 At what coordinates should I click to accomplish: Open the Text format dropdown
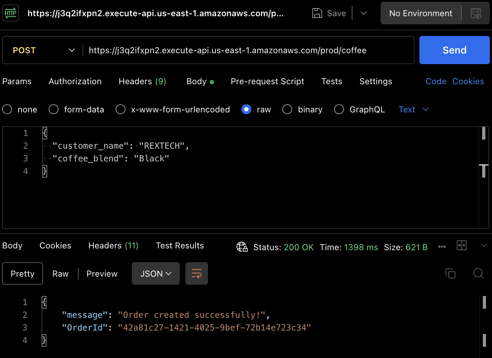point(414,110)
